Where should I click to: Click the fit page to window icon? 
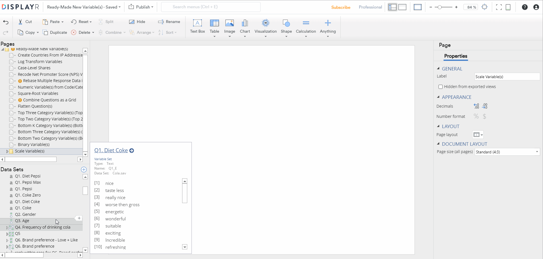pyautogui.click(x=484, y=7)
